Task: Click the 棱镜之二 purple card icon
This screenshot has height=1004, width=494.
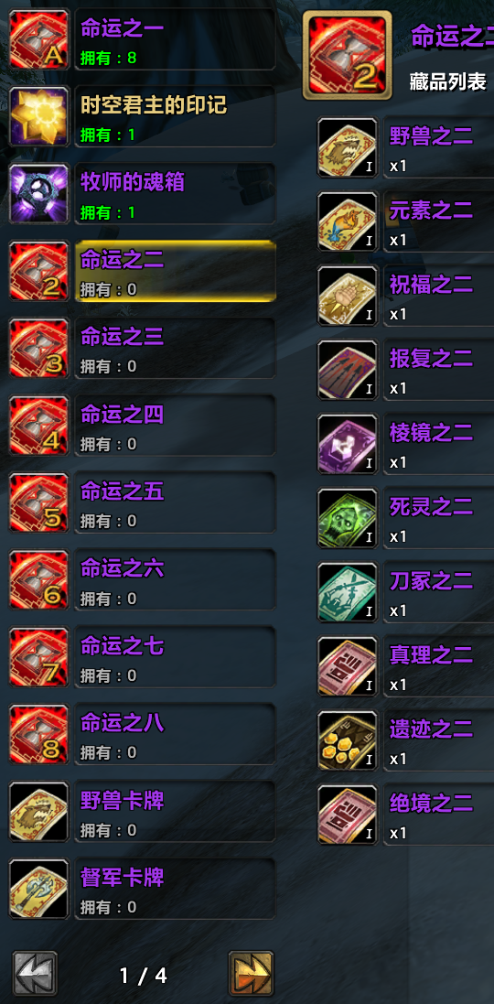Action: (x=348, y=445)
